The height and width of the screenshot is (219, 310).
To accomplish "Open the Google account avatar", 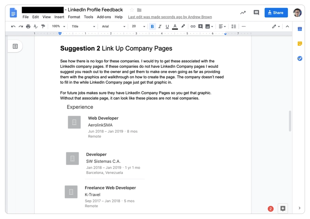I will [x=297, y=13].
